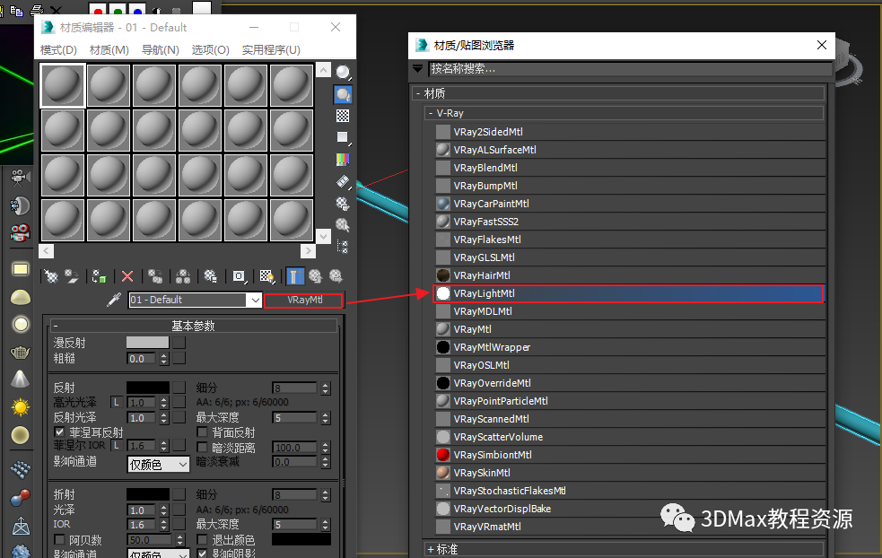Click the map slot button beside 漫反射
Screen dimensions: 882x558
pos(179,343)
